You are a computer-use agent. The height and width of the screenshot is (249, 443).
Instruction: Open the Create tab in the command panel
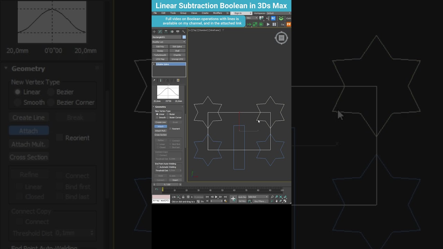coord(154,31)
